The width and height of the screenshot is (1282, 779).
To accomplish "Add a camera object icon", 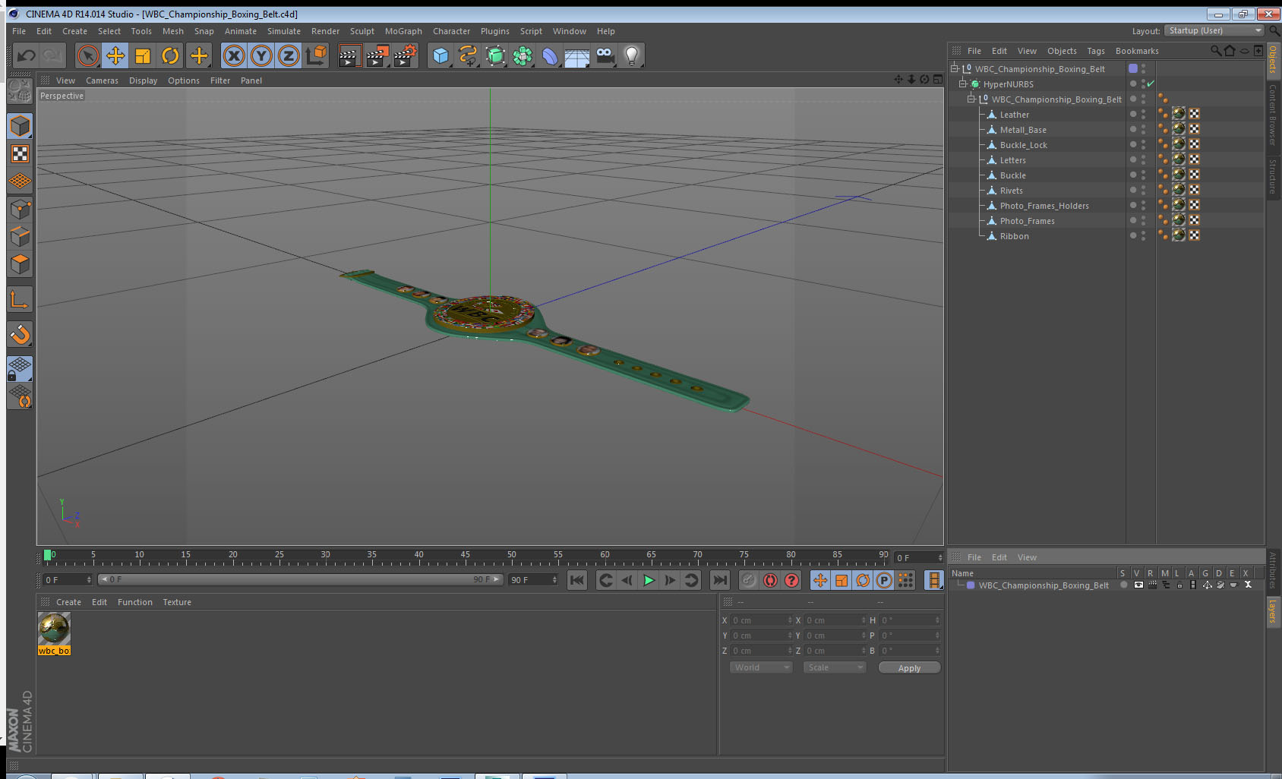I will point(605,55).
